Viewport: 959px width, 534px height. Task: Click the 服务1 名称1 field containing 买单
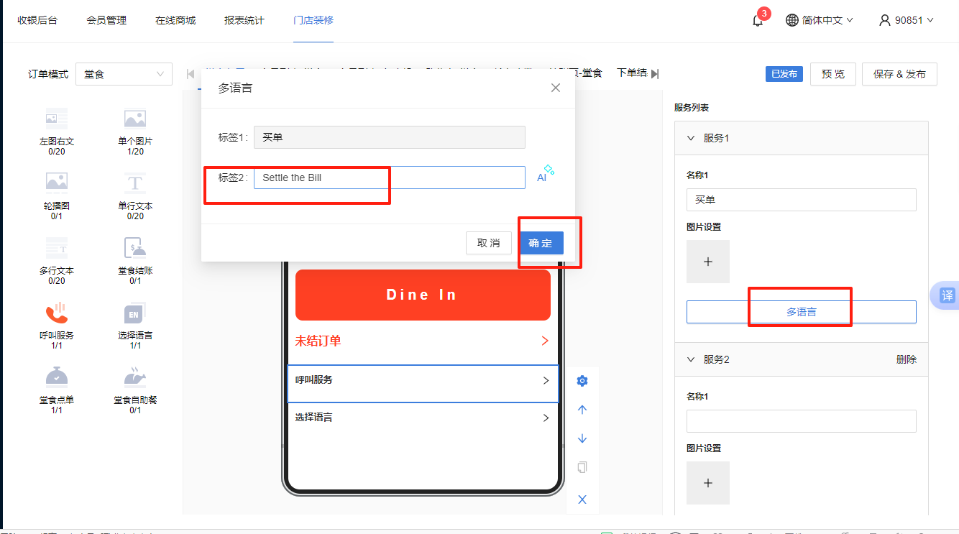tap(802, 200)
